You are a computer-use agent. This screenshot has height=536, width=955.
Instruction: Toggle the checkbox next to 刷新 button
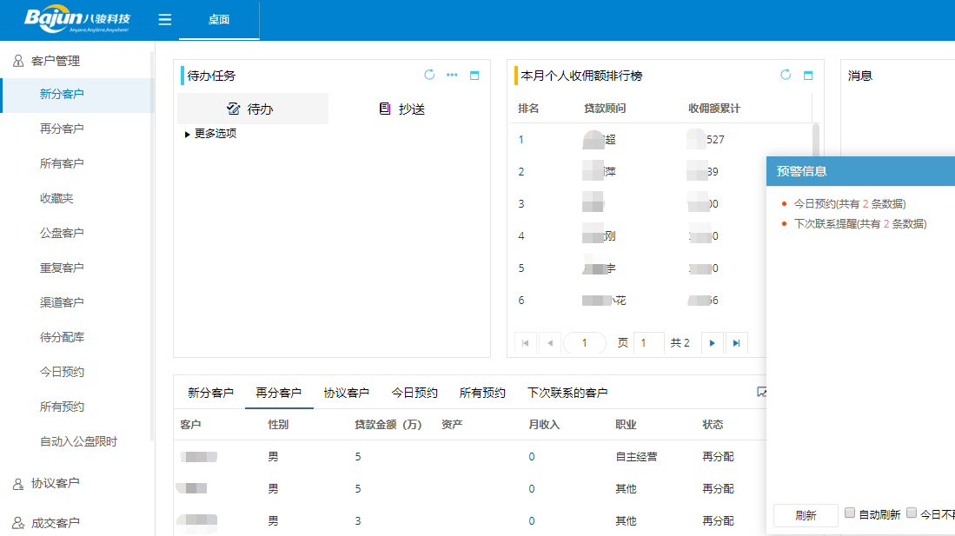pyautogui.click(x=849, y=514)
